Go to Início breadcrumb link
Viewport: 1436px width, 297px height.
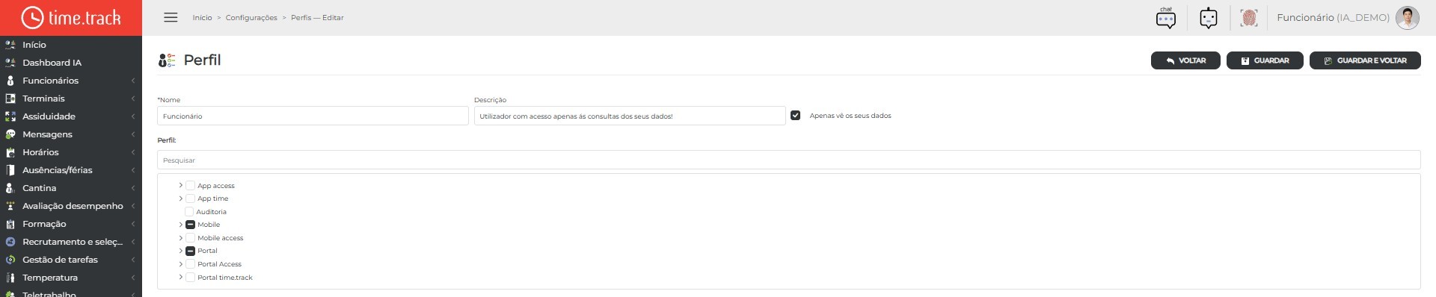click(x=202, y=18)
